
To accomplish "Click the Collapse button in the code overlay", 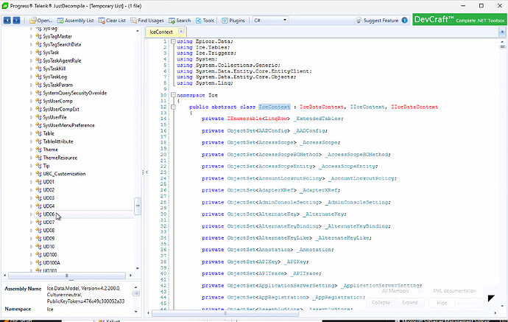I will 381,303.
